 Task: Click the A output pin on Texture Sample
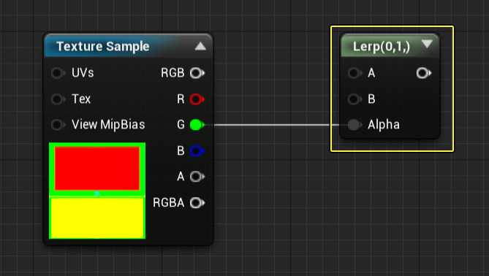coord(197,177)
